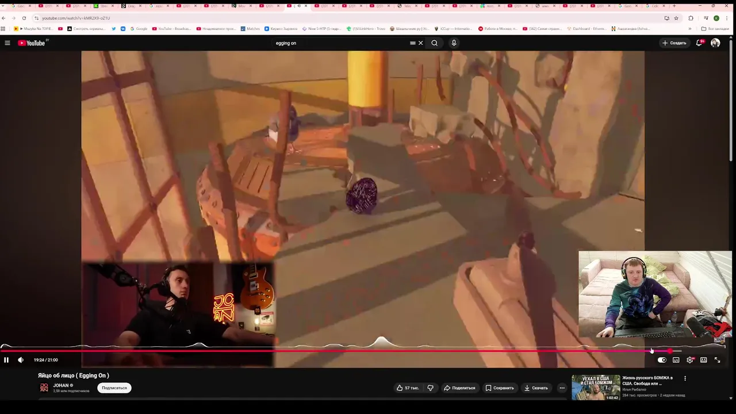Bookmark this page with the star icon

point(676,18)
